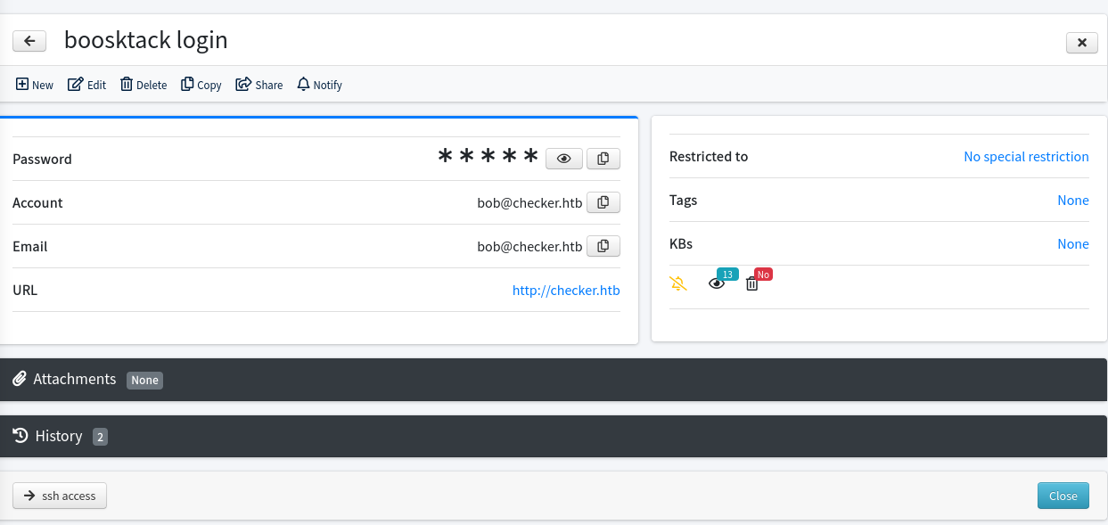1108x525 pixels.
Task: Create a New item from toolbar
Action: click(x=35, y=85)
